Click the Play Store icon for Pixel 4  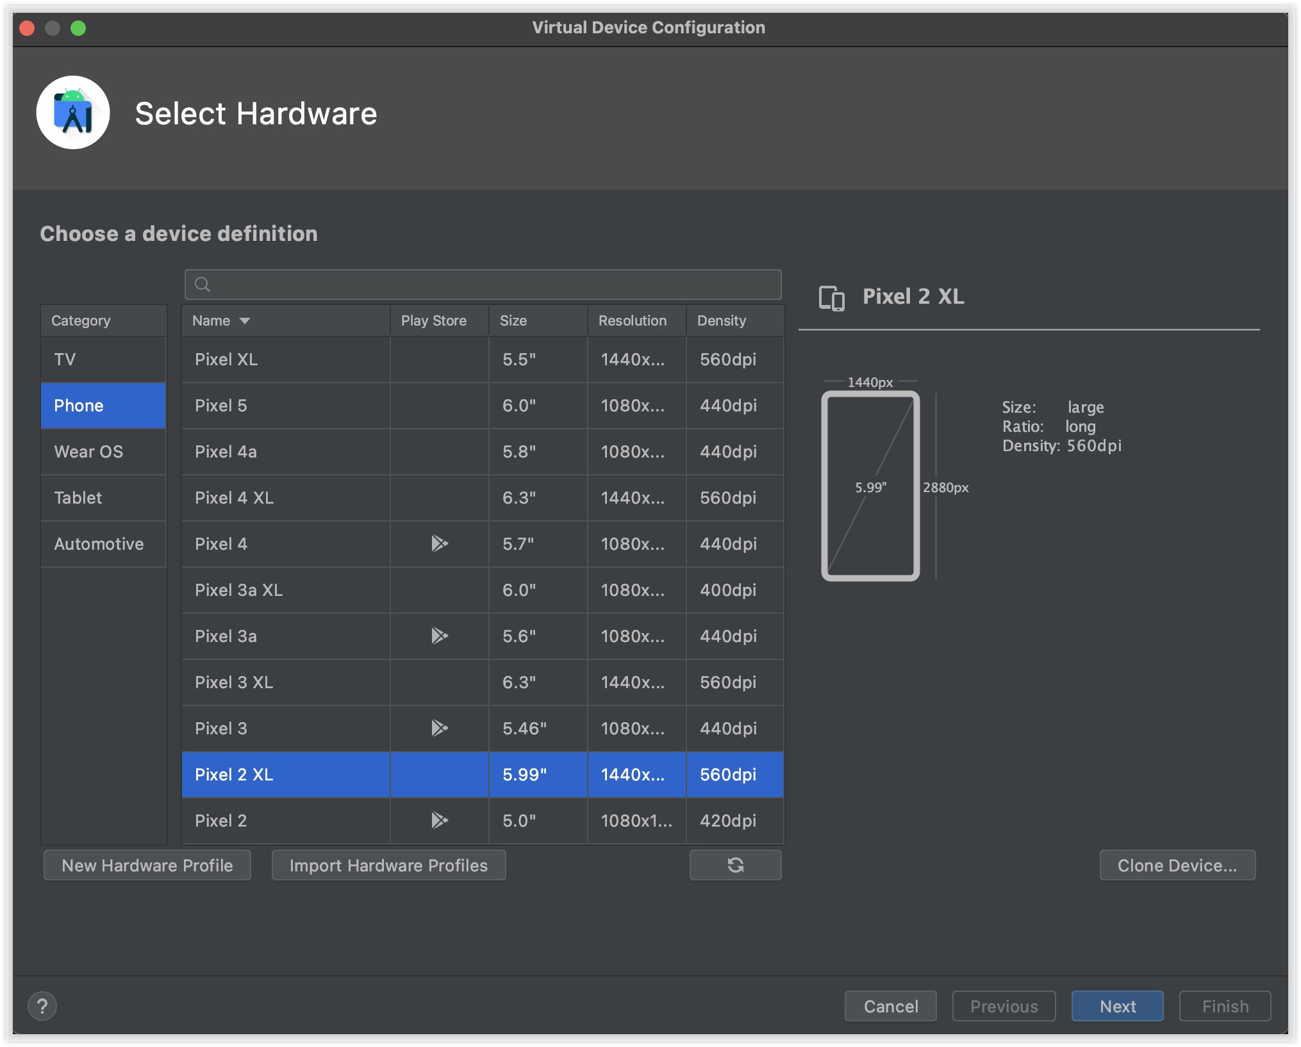point(439,543)
